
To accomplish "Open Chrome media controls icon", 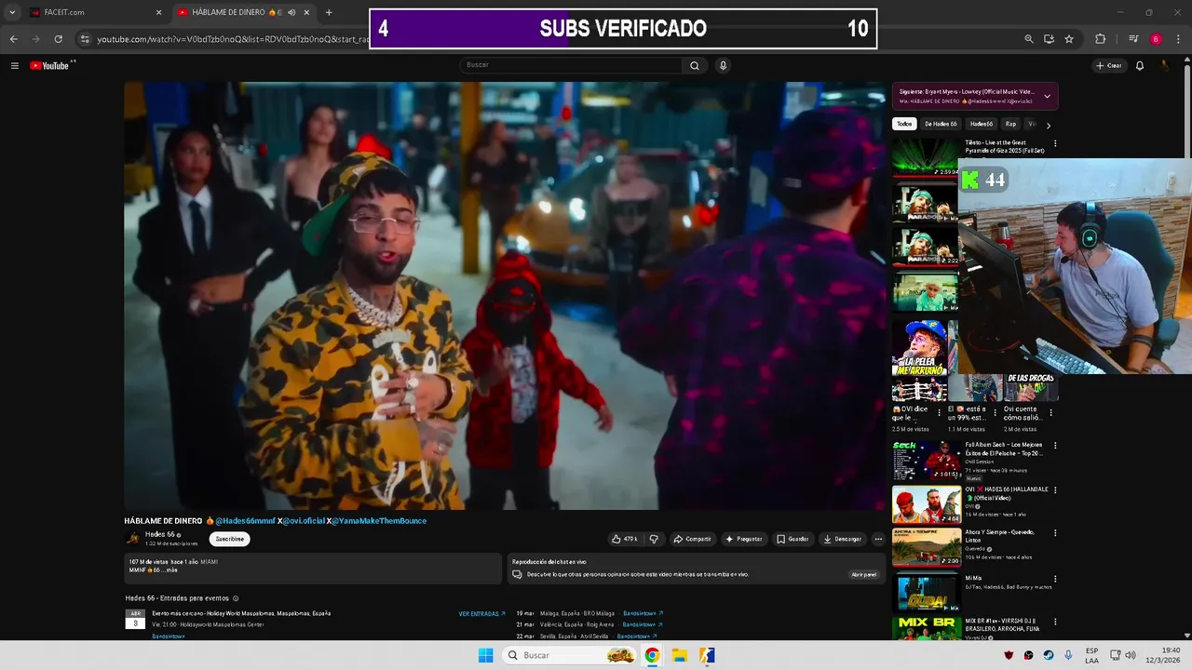I will 1132,39.
